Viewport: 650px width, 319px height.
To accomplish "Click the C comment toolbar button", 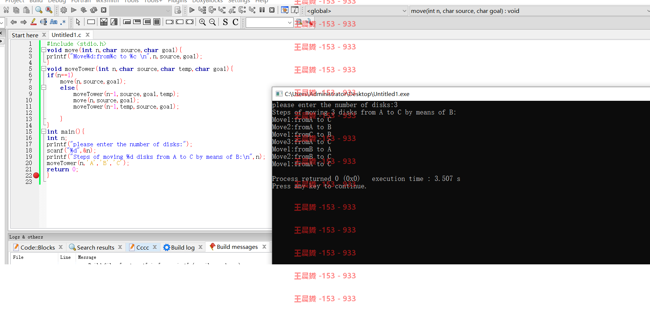I will (x=235, y=22).
